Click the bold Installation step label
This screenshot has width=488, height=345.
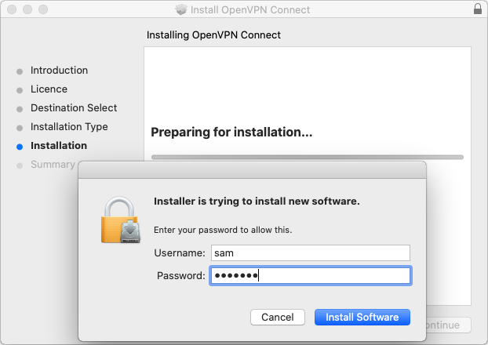59,146
